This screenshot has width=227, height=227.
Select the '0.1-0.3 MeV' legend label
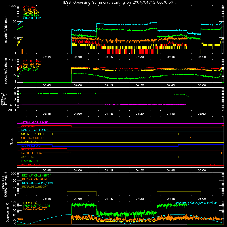click(x=32, y=61)
